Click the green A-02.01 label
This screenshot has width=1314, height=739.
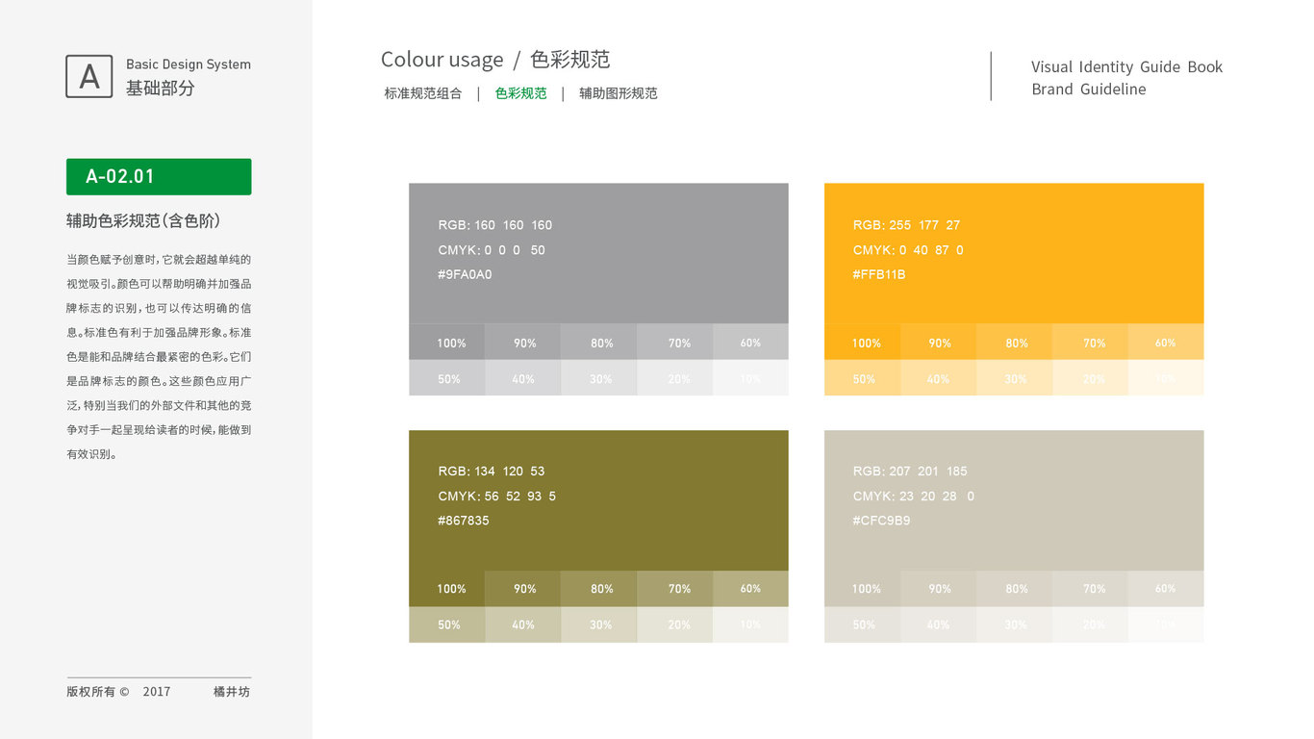click(x=159, y=177)
